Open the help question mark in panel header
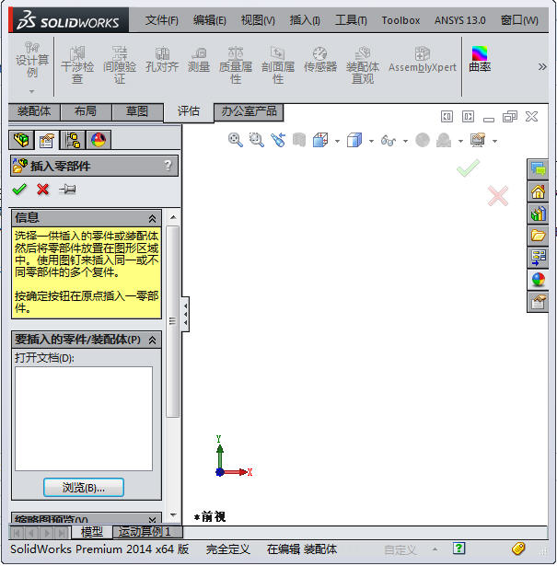This screenshot has width=557, height=566. (x=168, y=166)
